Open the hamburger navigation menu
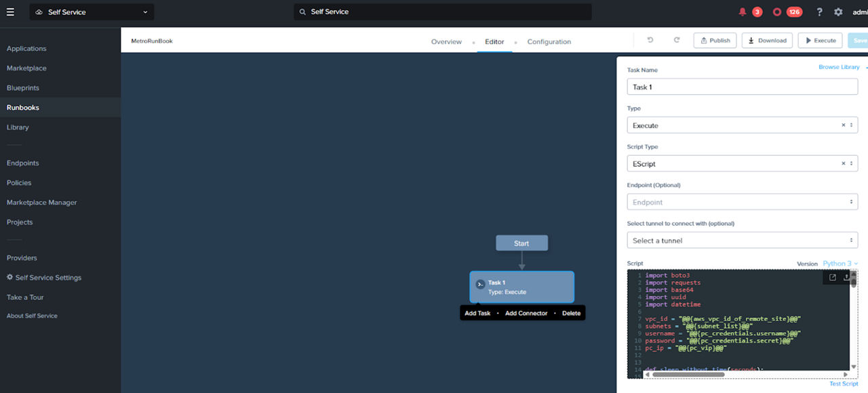The width and height of the screenshot is (868, 393). point(10,12)
